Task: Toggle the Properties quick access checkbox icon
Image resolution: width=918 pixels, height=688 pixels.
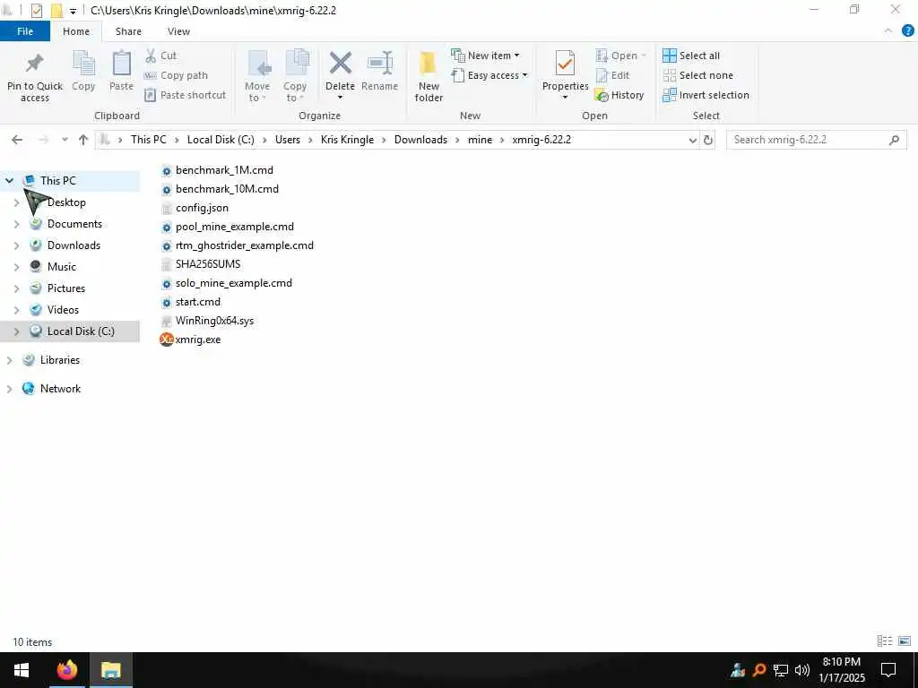Action: tap(36, 11)
